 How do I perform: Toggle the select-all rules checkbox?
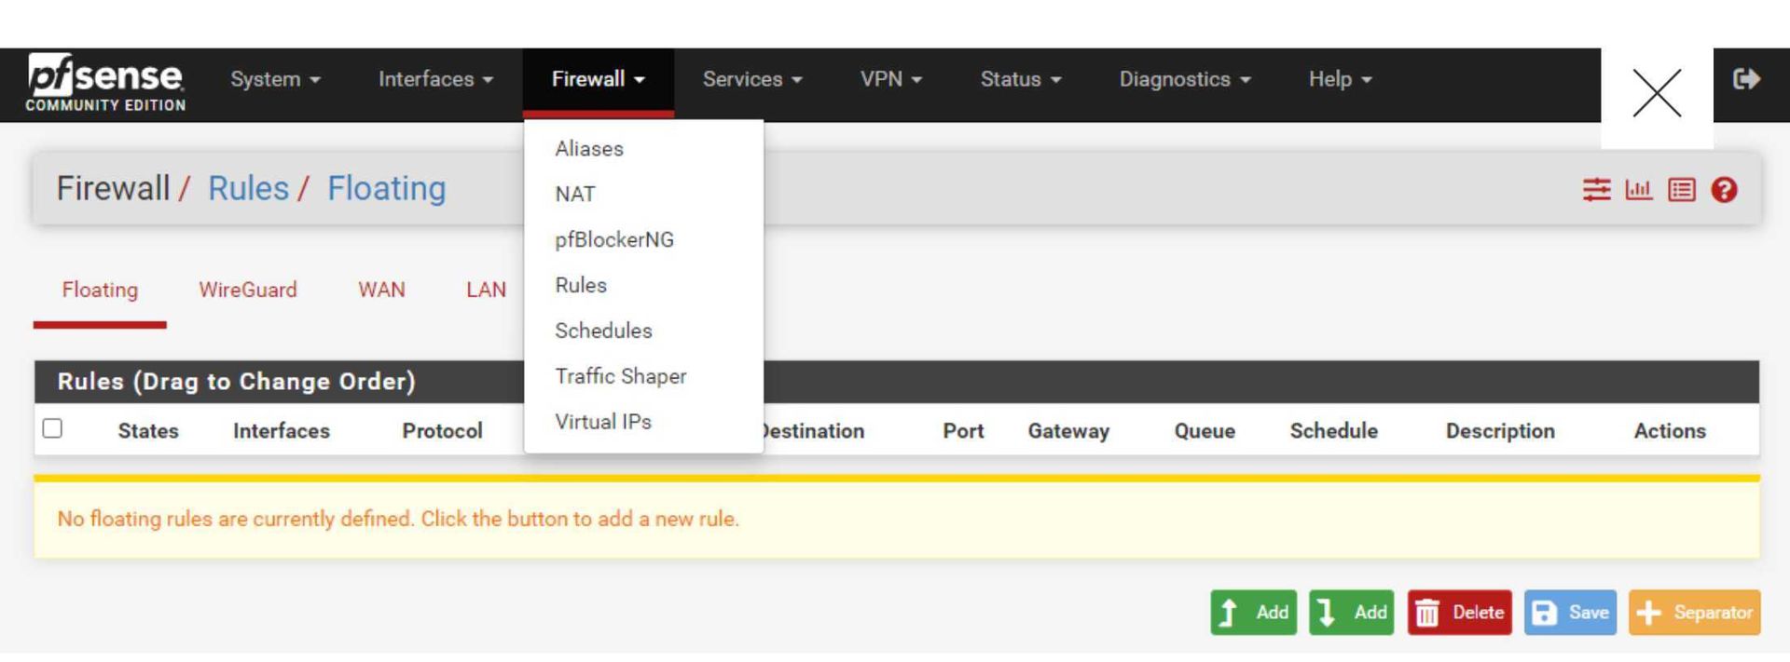52,428
